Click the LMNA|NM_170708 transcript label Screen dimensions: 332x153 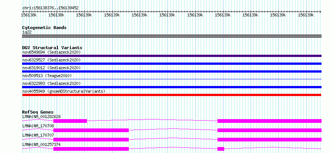(x=38, y=126)
